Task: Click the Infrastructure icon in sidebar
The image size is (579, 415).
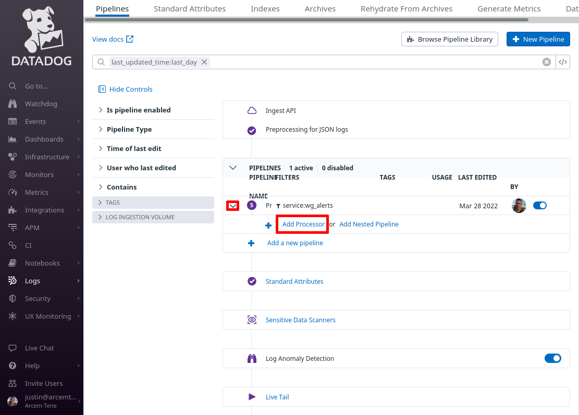Action: tap(13, 157)
